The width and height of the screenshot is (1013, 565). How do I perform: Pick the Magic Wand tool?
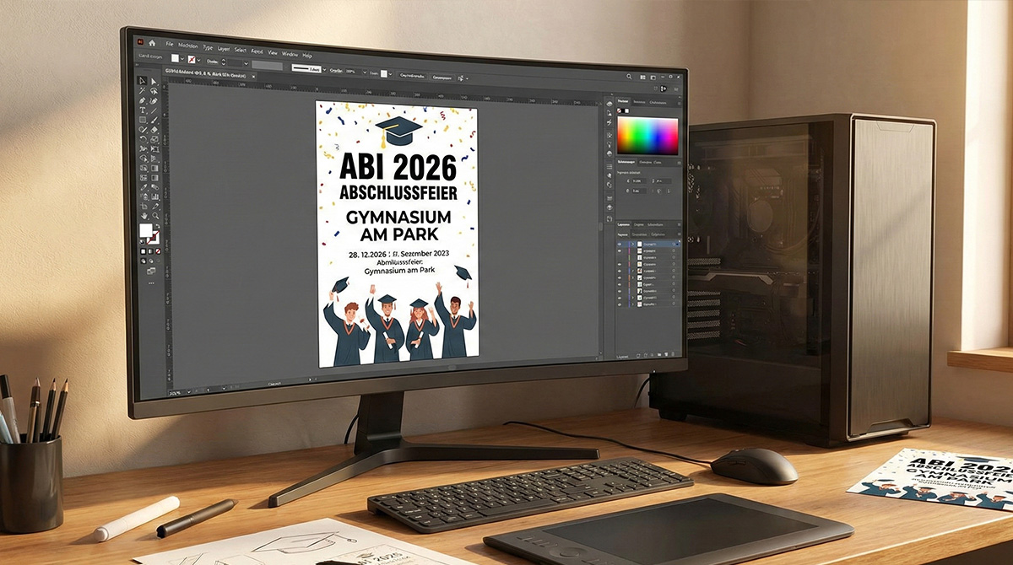tap(143, 91)
